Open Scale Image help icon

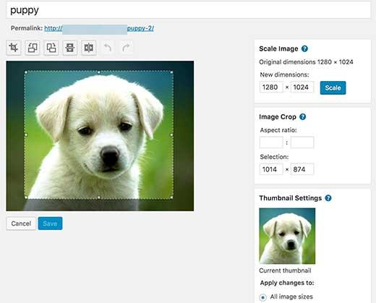point(304,48)
